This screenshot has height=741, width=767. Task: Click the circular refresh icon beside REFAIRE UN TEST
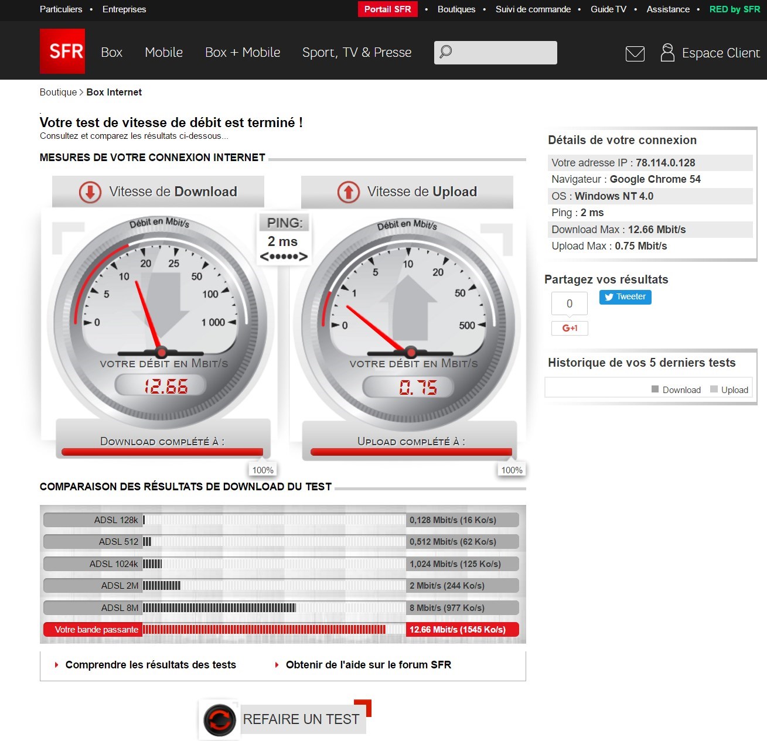tap(219, 719)
